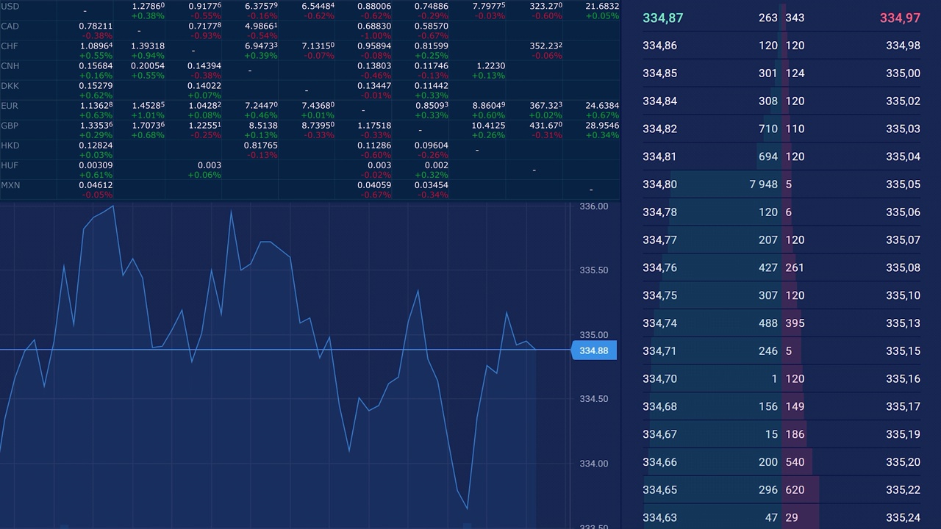Click the 1.39318 rate in CHF row
Viewport: 941px width, 529px height.
148,46
